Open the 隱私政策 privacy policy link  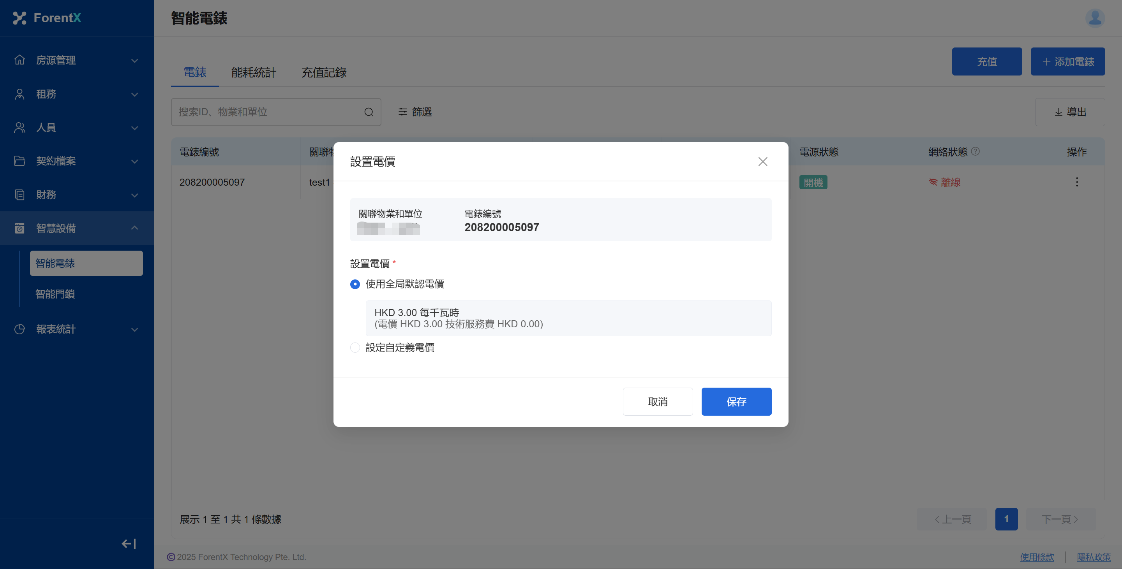tap(1093, 557)
